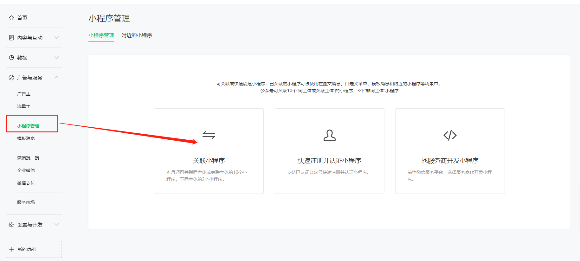The width and height of the screenshot is (580, 261).
Task: Open 服务市场 sidebar entry
Action: 26,202
